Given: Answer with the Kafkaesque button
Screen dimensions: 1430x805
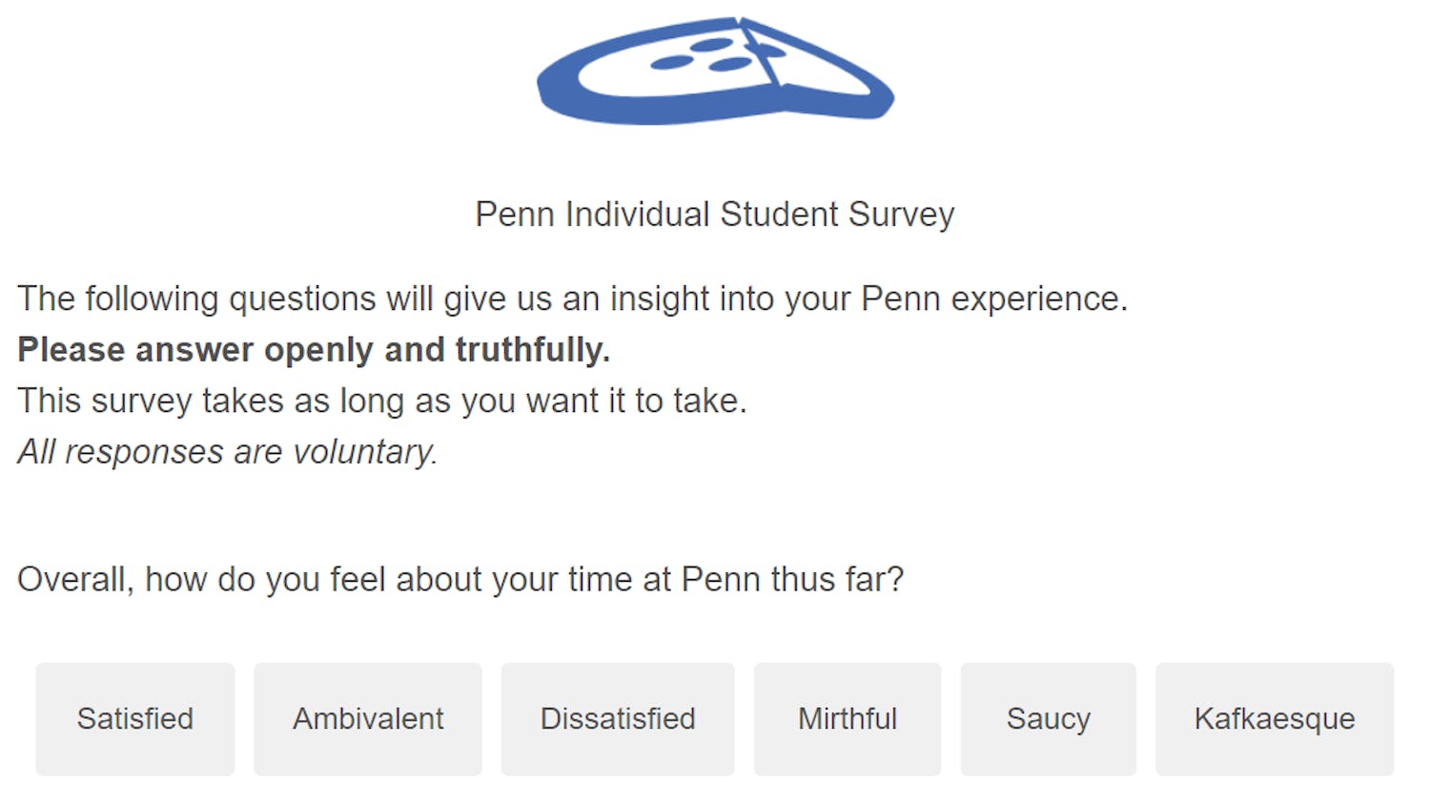Looking at the screenshot, I should point(1275,719).
